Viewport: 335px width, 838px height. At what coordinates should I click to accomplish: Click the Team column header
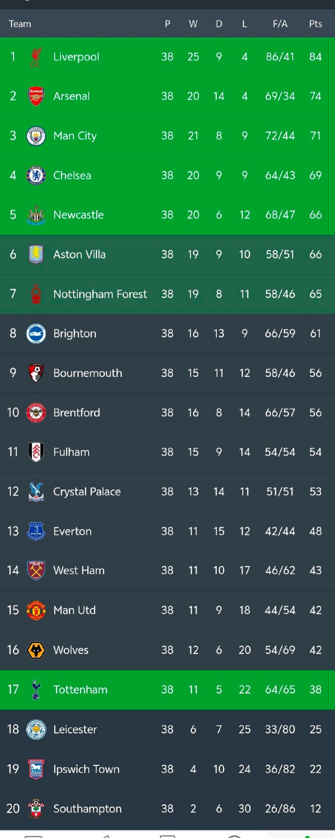pyautogui.click(x=20, y=24)
